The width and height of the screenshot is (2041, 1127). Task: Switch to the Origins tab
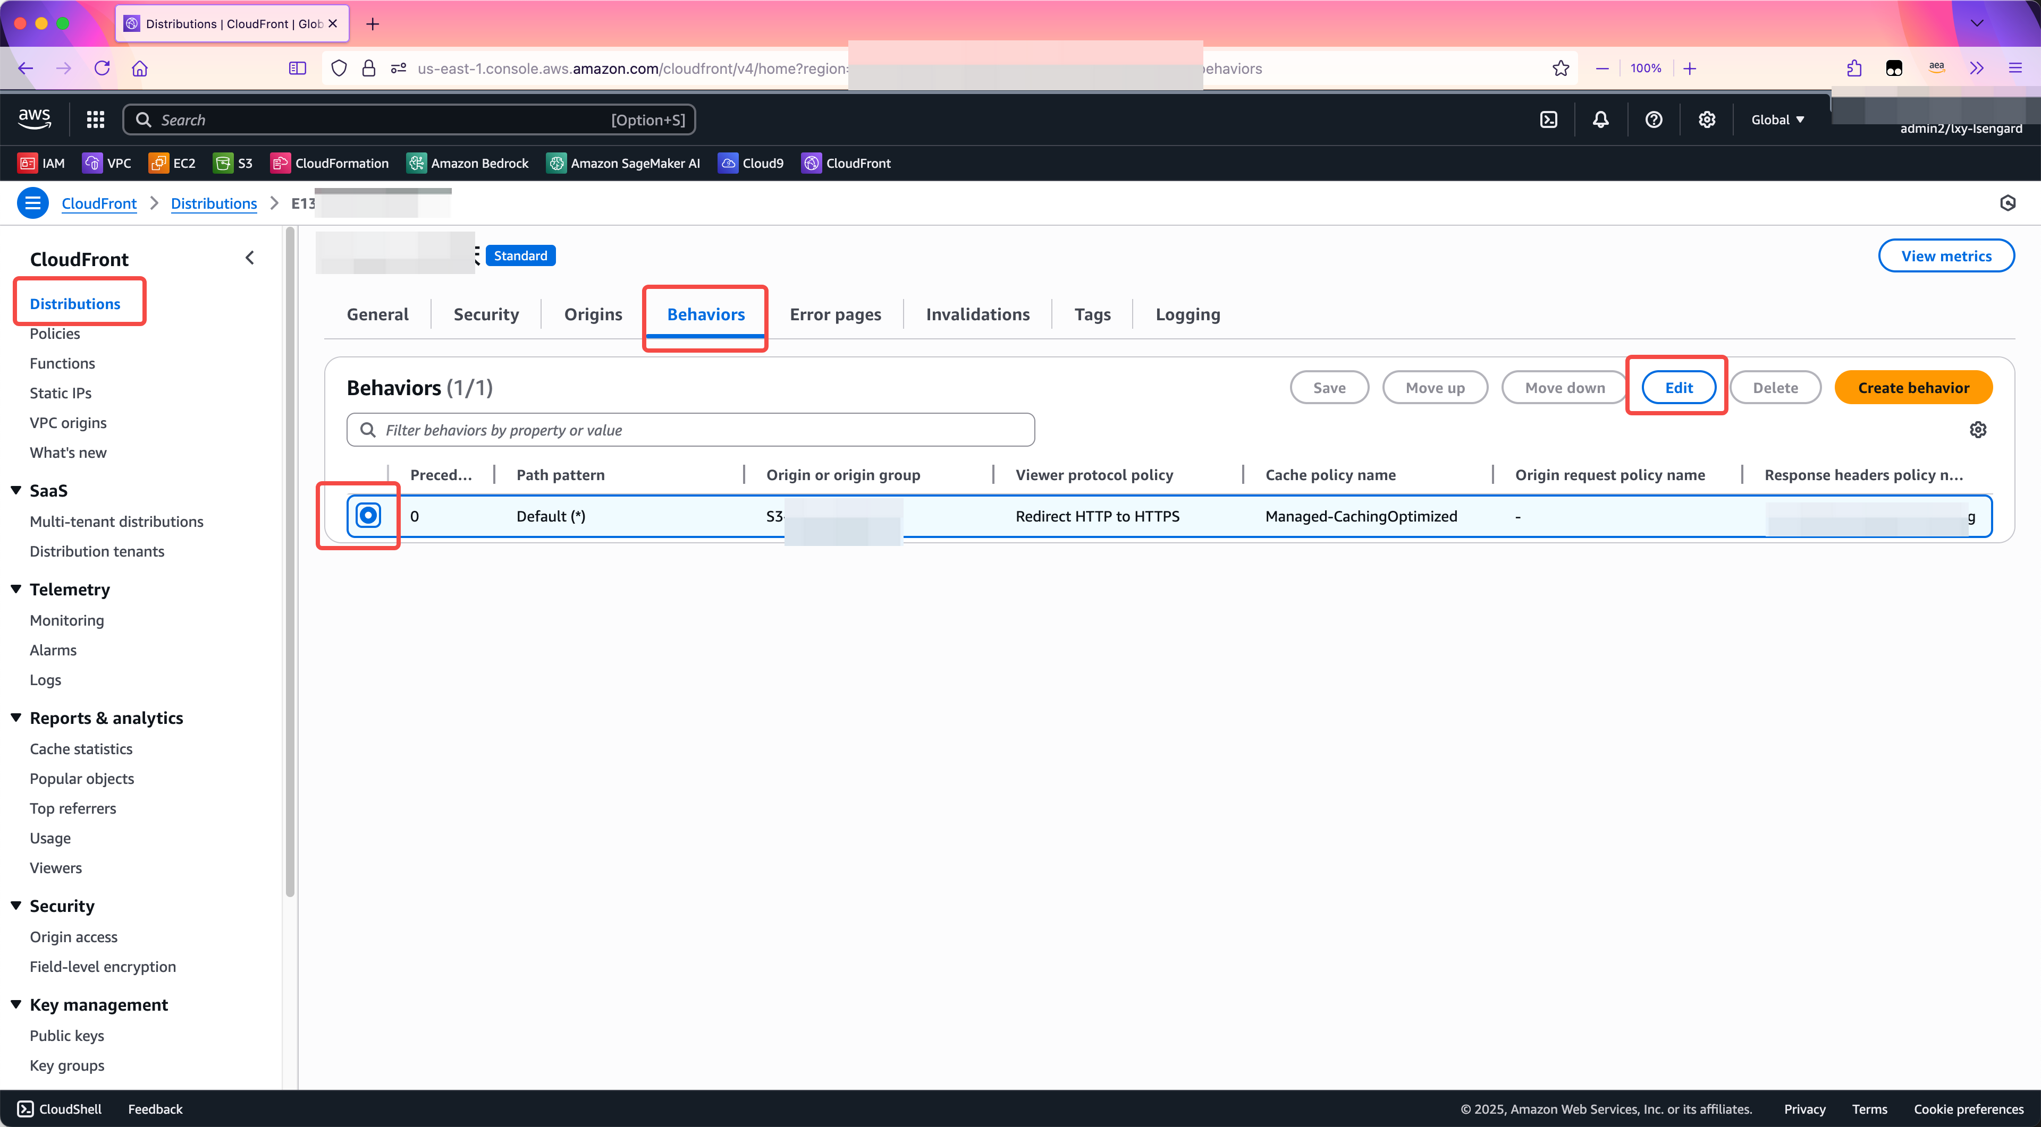point(593,314)
